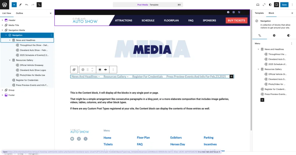
Task: Click the block toolbar Options three-dots
Action: 113,70
